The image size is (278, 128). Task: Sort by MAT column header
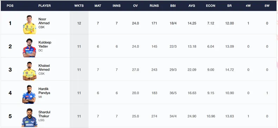click(98, 6)
